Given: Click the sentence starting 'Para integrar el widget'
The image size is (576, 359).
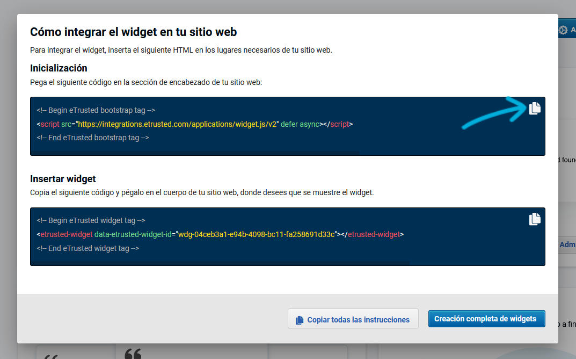Looking at the screenshot, I should click(x=181, y=50).
